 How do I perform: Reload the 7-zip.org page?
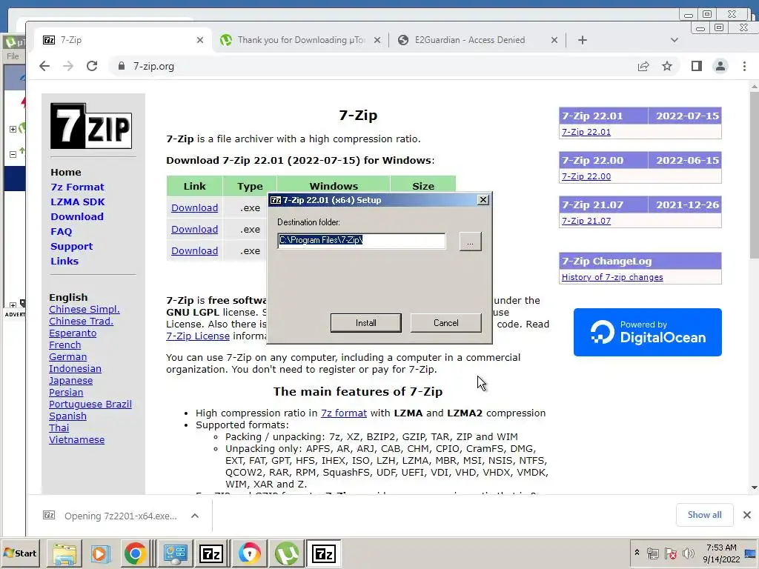coord(92,66)
